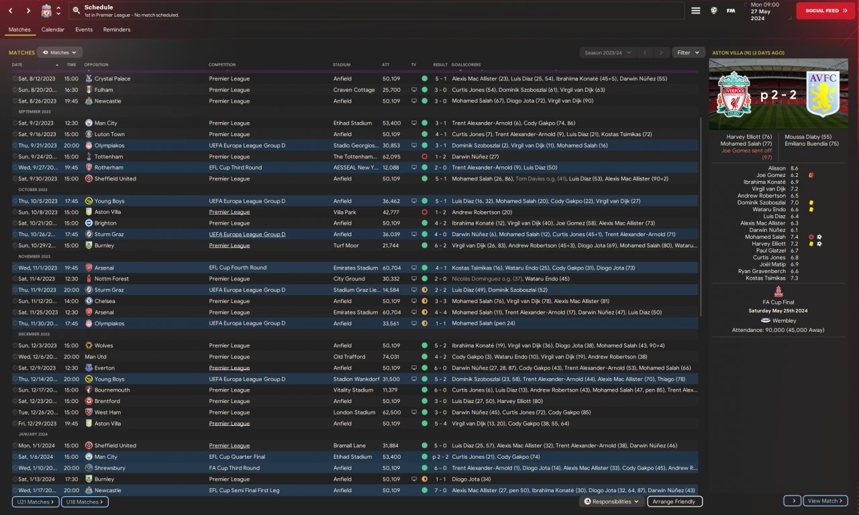This screenshot has width=859, height=515.
Task: Go back with the left arrow
Action: tap(11, 11)
